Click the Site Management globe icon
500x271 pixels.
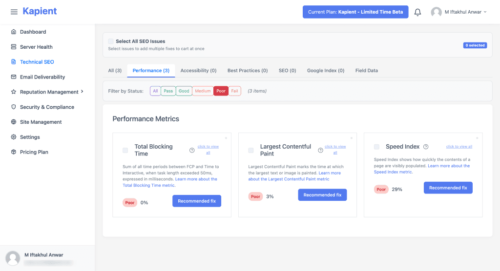(13, 122)
